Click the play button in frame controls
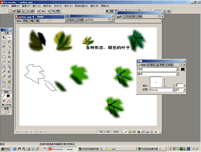Image resolution: width=201 pixels, height=152 pixels. [21, 132]
